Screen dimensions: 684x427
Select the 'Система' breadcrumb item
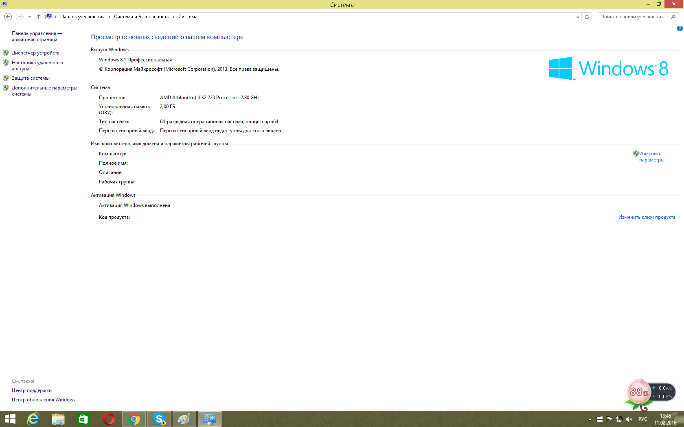188,17
